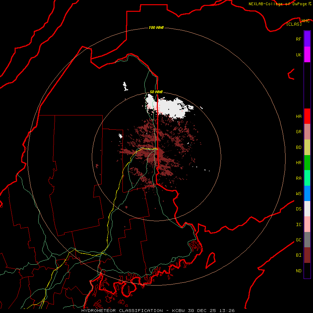
Task: Click the 'BD' legend label
Action: (x=298, y=147)
